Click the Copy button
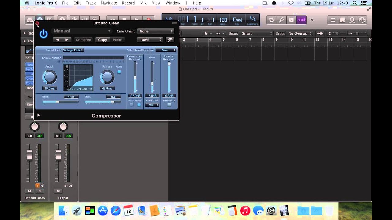 tap(102, 40)
